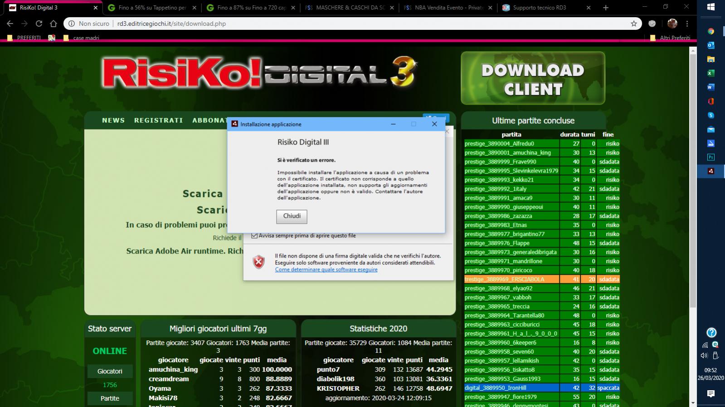725x407 pixels.
Task: Close the 'Fino a 56% su Tappetino' tab
Action: pyautogui.click(x=194, y=8)
